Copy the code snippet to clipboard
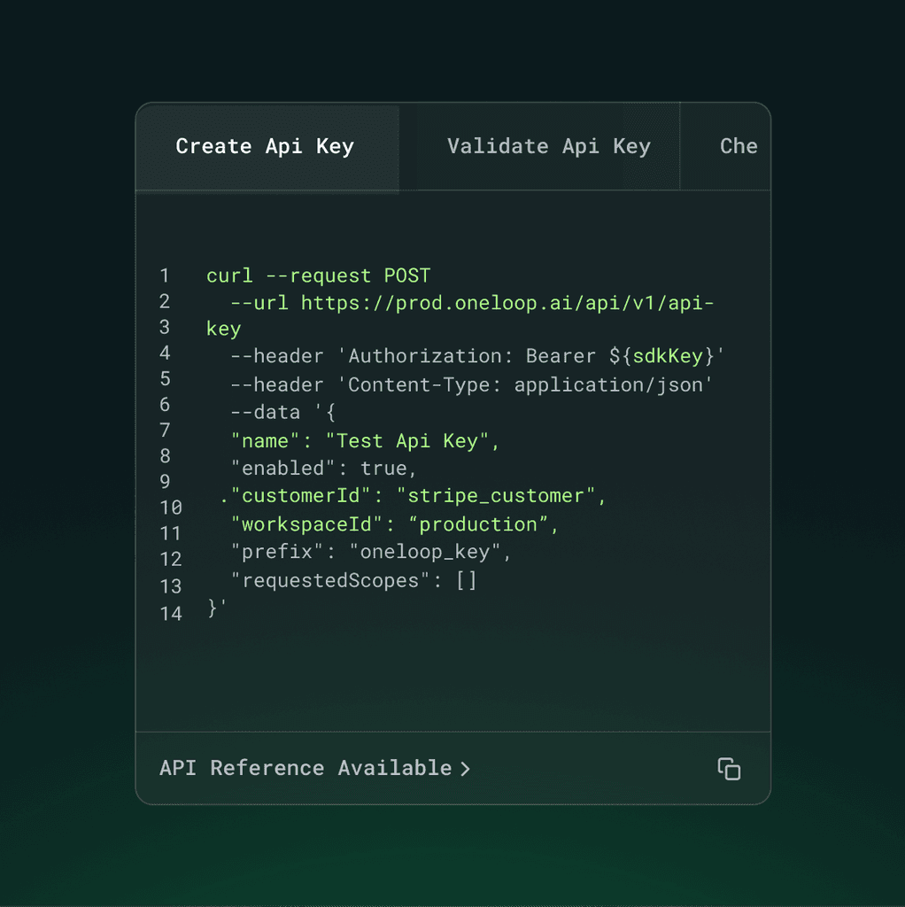 click(x=728, y=769)
